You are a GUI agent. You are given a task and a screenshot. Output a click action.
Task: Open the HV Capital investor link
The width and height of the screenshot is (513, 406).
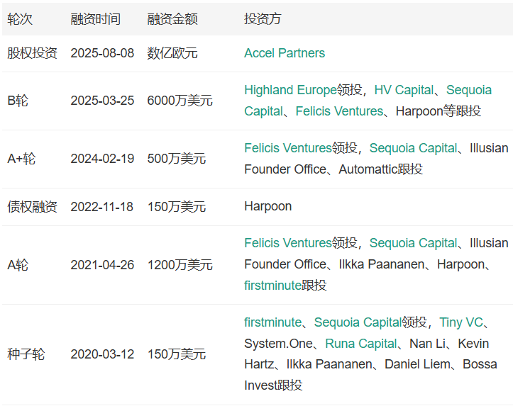click(403, 90)
